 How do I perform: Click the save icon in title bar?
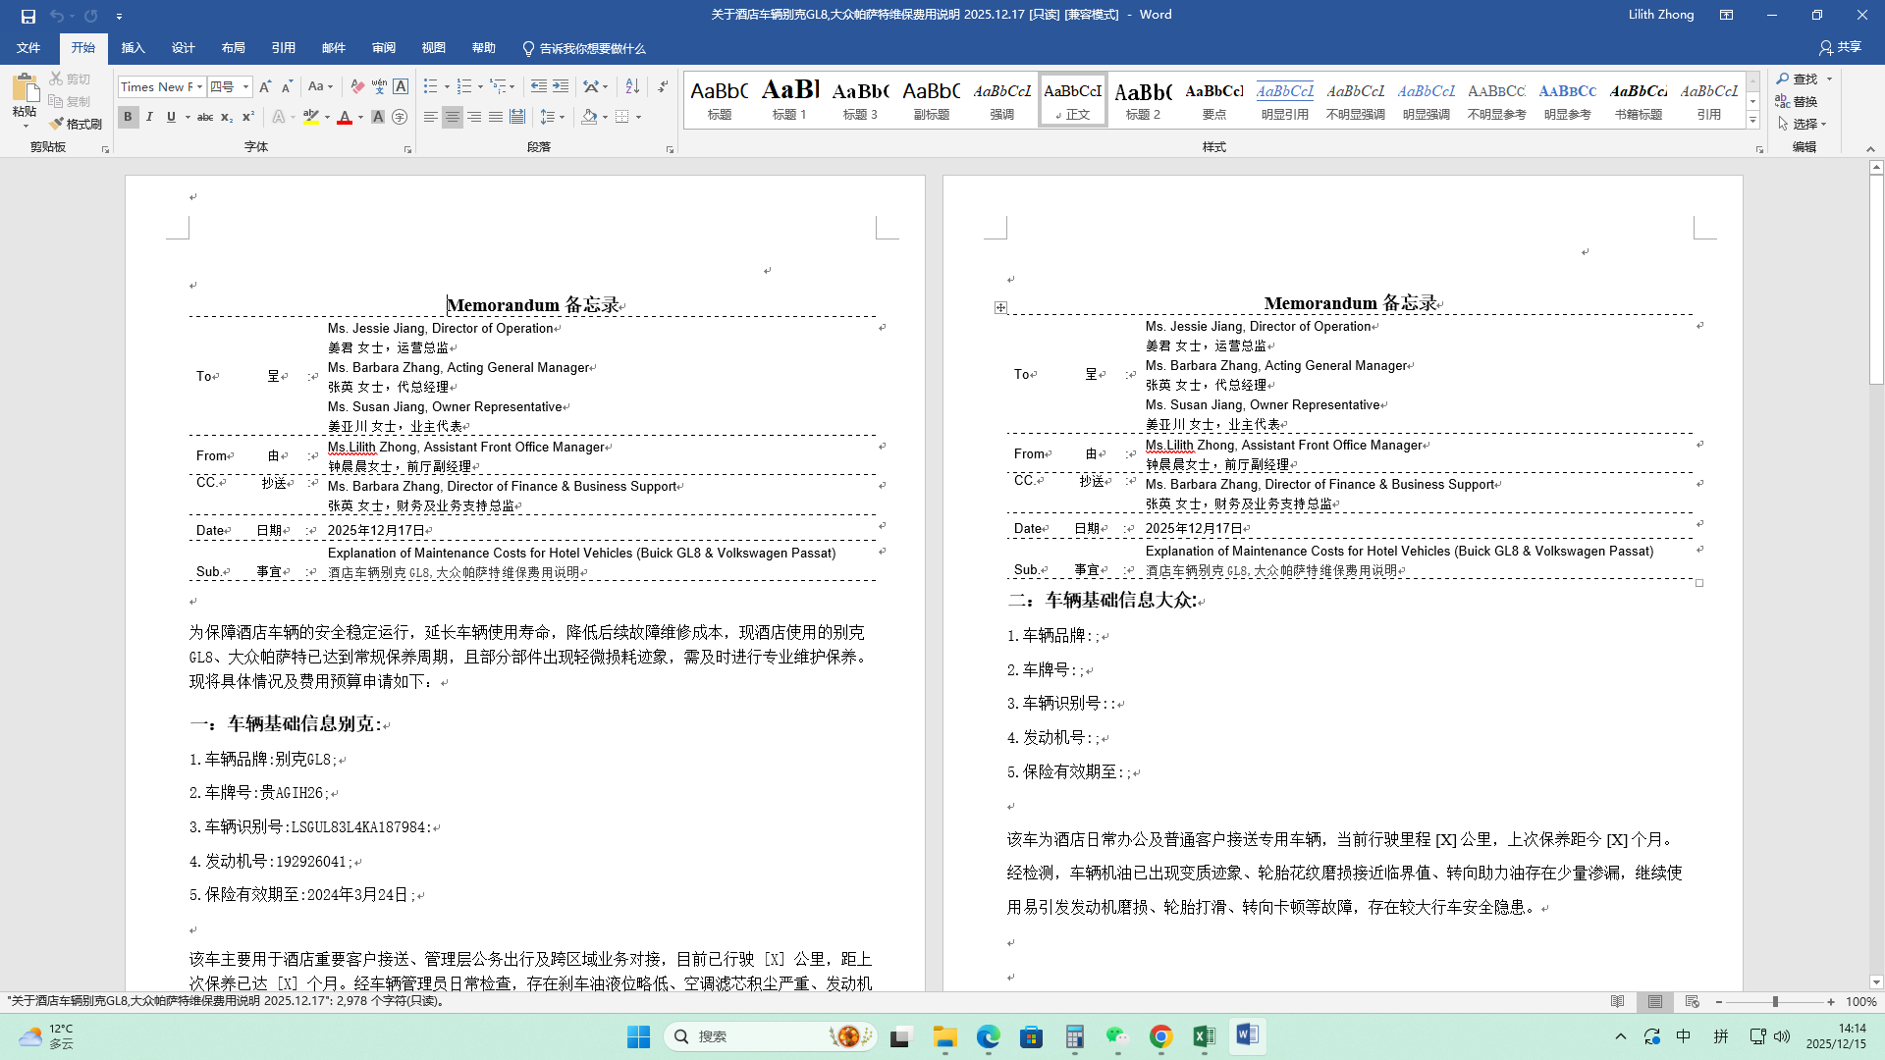[x=27, y=16]
